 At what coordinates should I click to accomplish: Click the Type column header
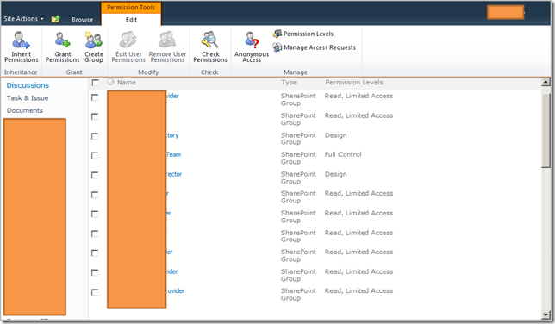290,83
